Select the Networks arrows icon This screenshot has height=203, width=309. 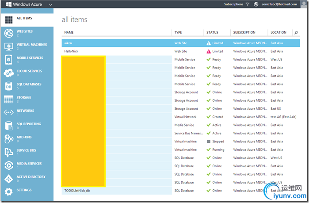coord(9,112)
